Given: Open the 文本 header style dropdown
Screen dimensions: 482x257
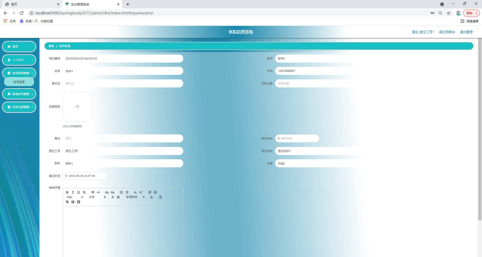Looking at the screenshot, I should [x=97, y=197].
